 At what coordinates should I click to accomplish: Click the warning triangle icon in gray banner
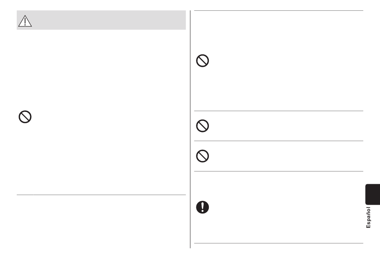[x=25, y=21]
